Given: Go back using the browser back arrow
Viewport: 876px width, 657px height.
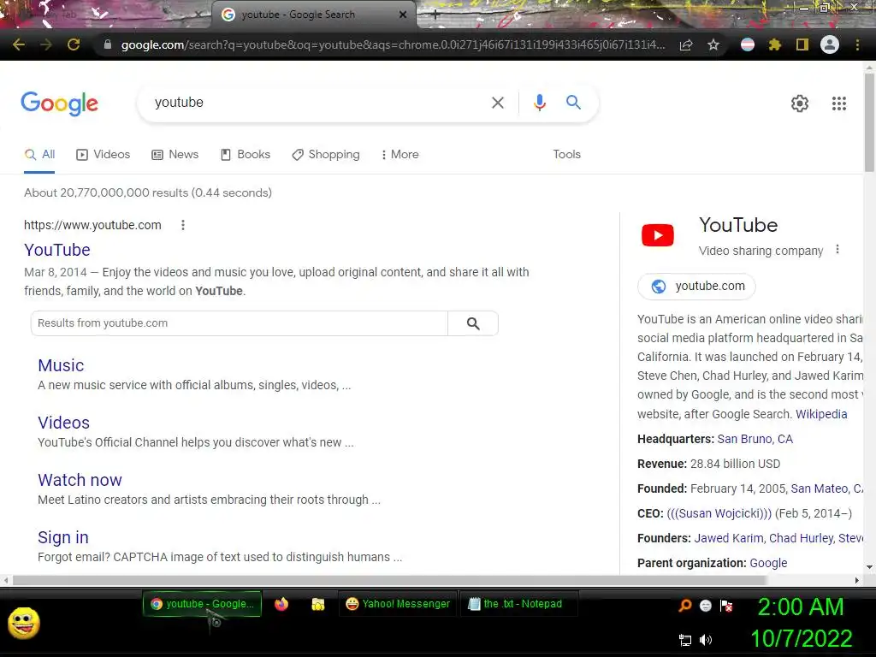Looking at the screenshot, I should 19,44.
